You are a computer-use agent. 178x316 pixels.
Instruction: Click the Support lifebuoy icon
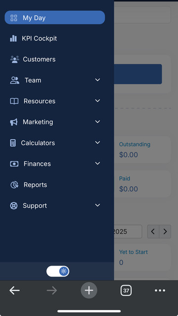coord(14,206)
